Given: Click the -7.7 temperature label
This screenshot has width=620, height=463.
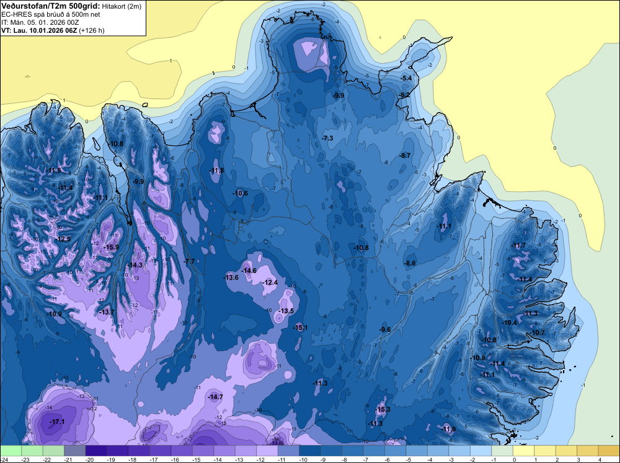Looking at the screenshot, I should click(x=189, y=261).
